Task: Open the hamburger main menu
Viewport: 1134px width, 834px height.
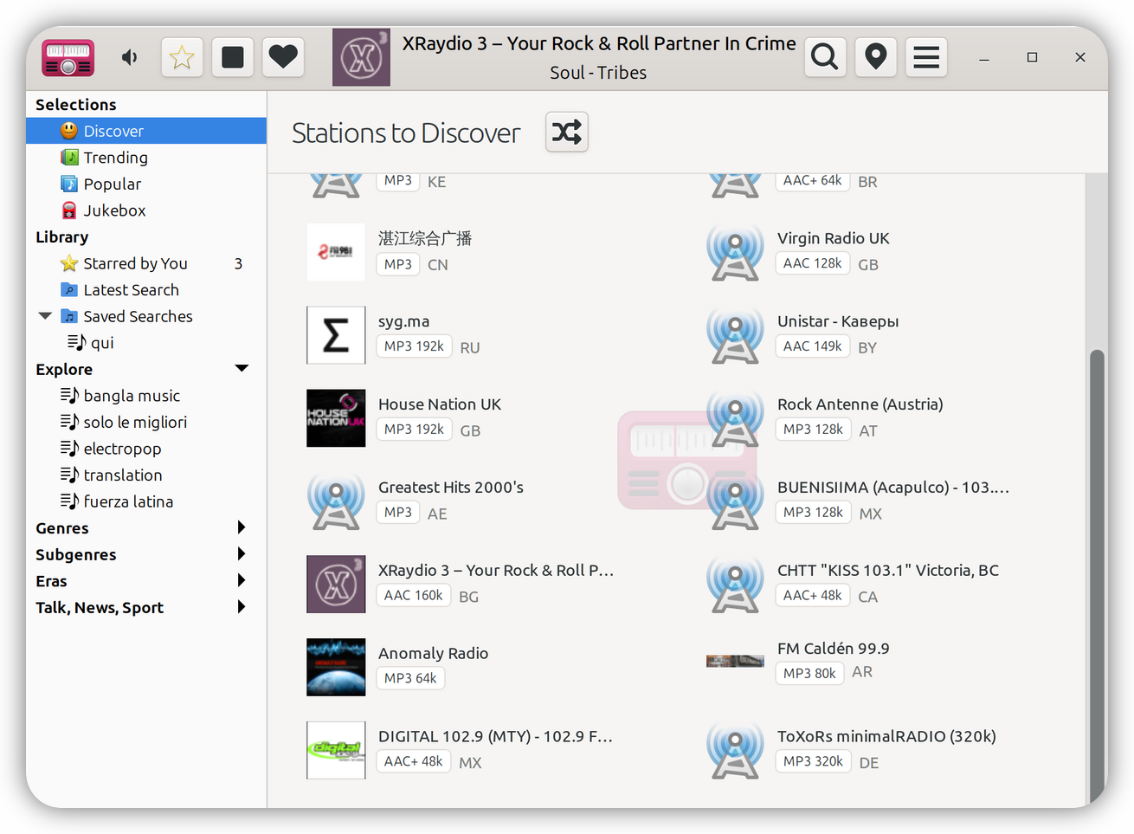Action: point(926,57)
